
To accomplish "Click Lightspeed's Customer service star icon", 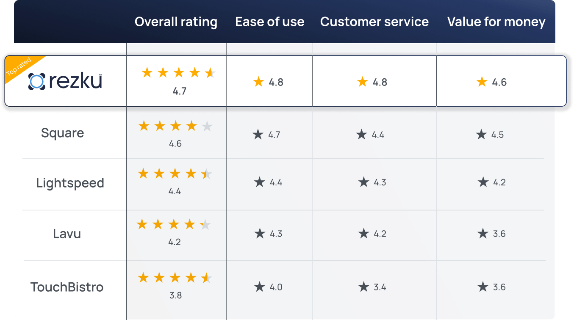I will point(363,182).
